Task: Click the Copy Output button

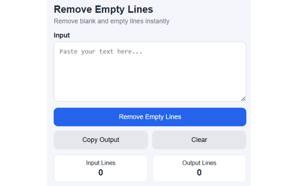Action: pos(101,140)
